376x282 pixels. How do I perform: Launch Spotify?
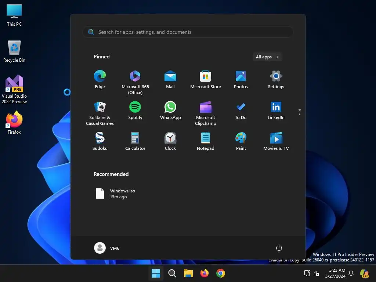click(135, 111)
